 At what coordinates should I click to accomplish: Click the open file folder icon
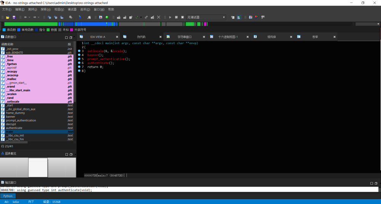[x=8, y=17]
